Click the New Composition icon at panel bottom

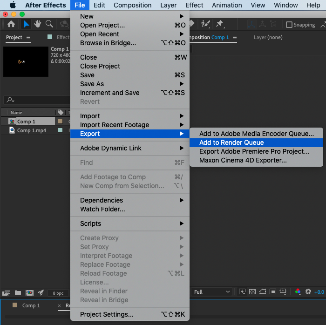tap(29, 292)
